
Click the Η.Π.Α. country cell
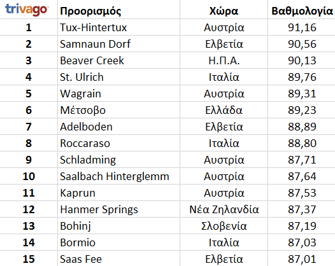coord(224,60)
